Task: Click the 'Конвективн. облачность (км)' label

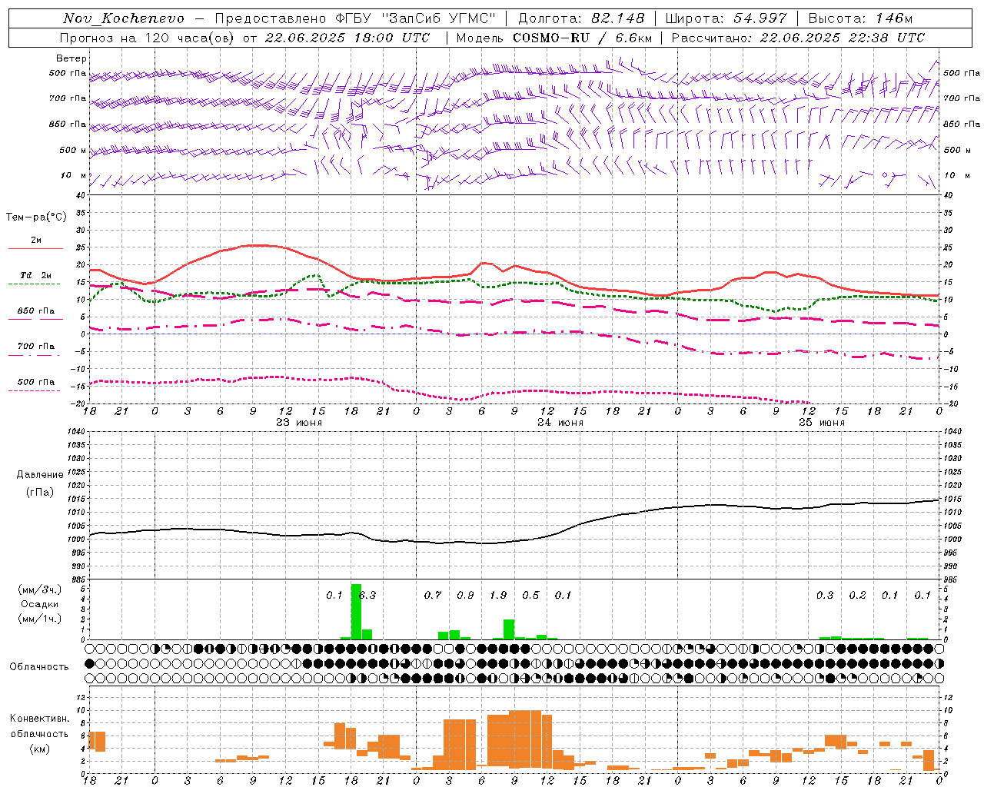Action: tap(39, 734)
